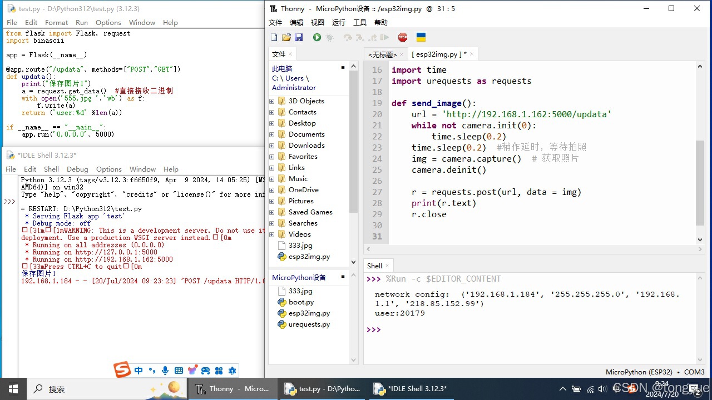Screen dimensions: 712x400
Task: Expand the Desktop folder node
Action: (x=272, y=123)
